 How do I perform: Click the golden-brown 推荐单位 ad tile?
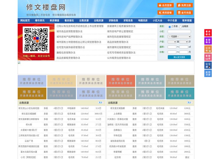(32, 93)
